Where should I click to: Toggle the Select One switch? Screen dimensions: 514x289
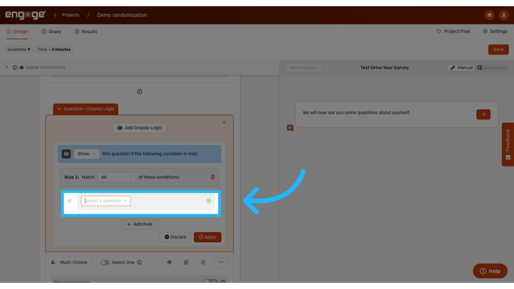tap(105, 263)
